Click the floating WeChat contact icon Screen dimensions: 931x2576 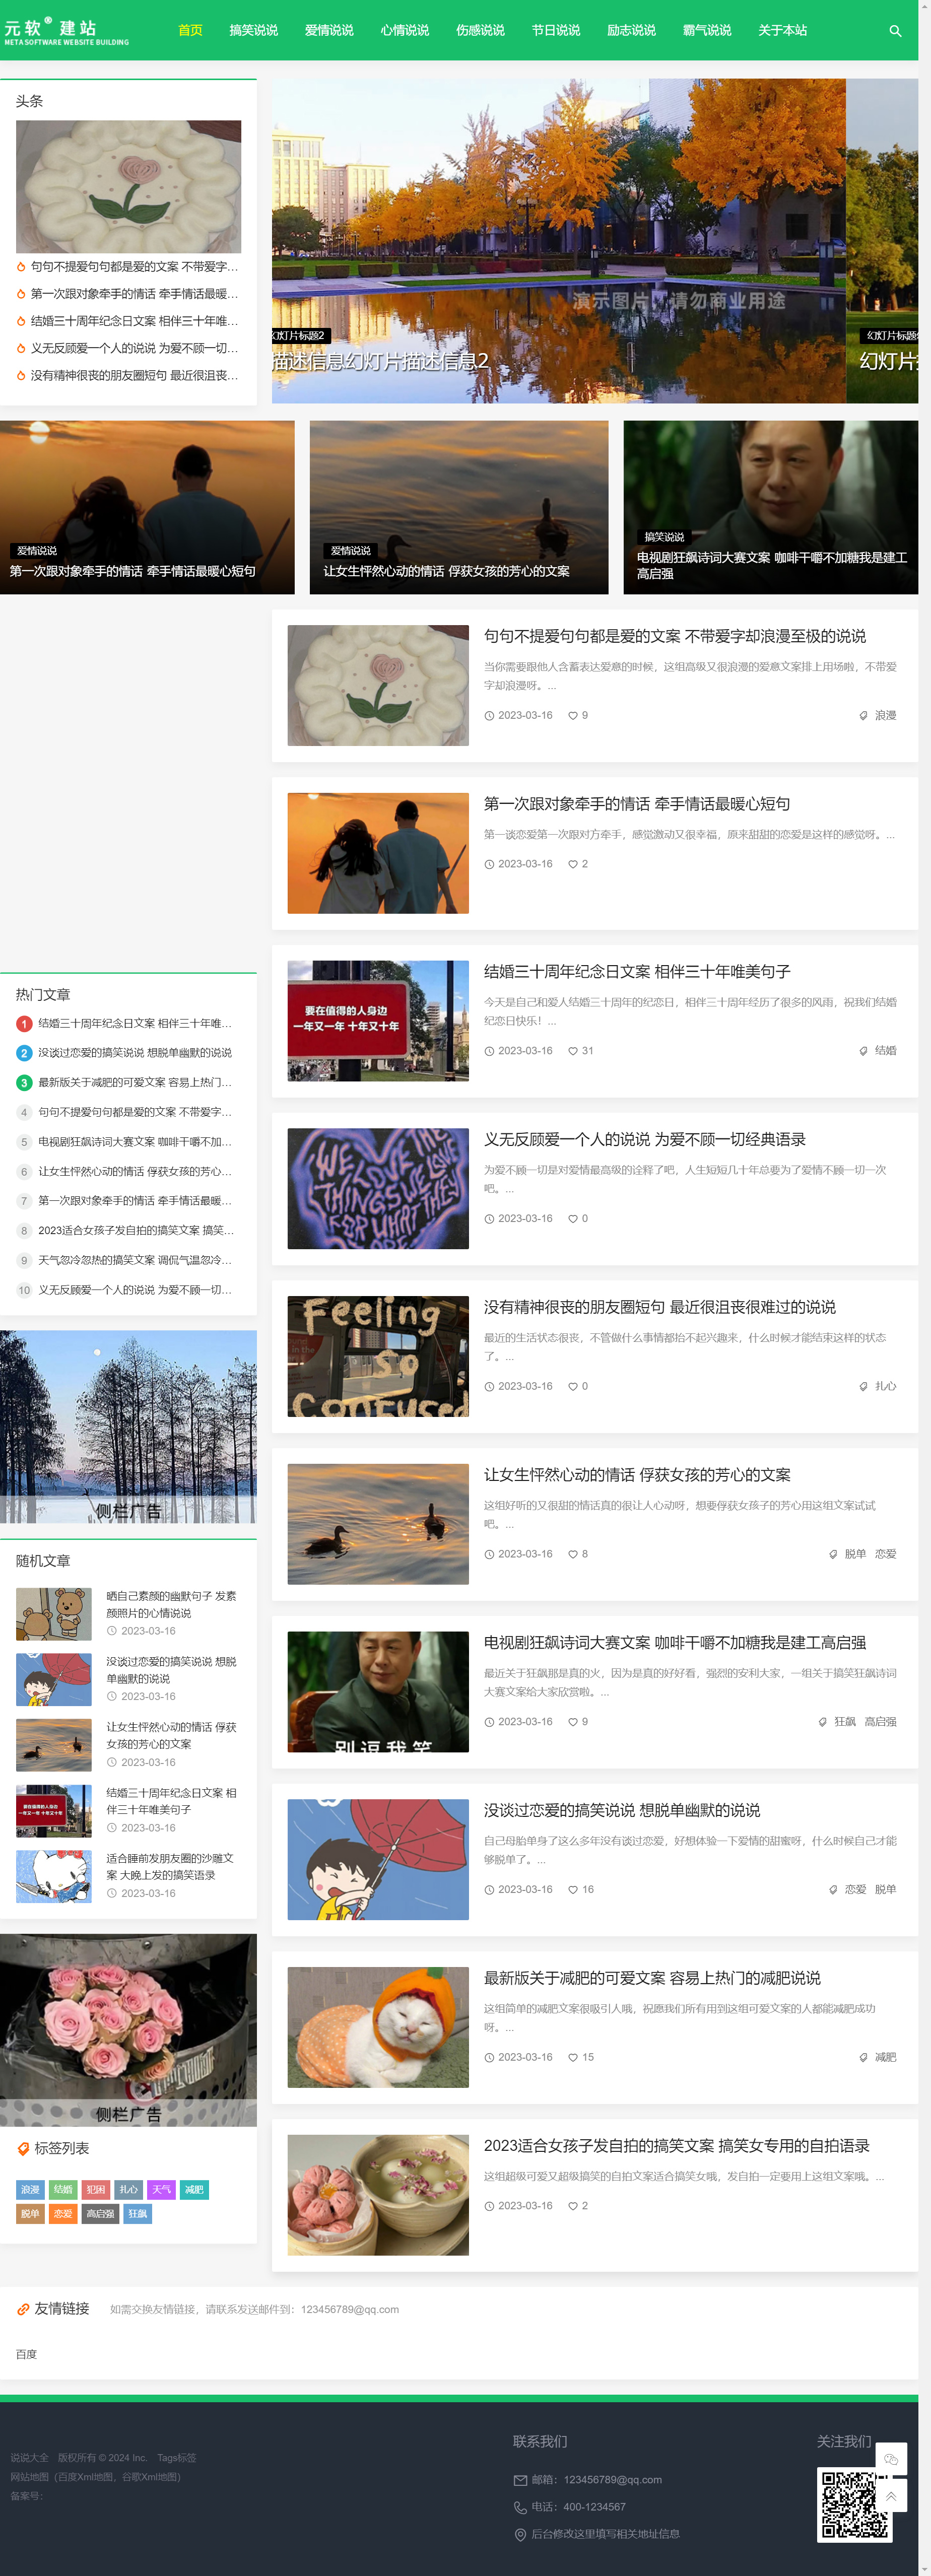(x=891, y=2459)
